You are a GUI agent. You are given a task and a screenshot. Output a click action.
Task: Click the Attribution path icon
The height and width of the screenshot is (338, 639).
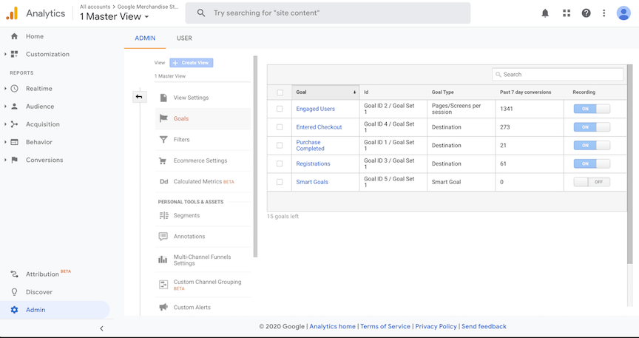click(14, 274)
